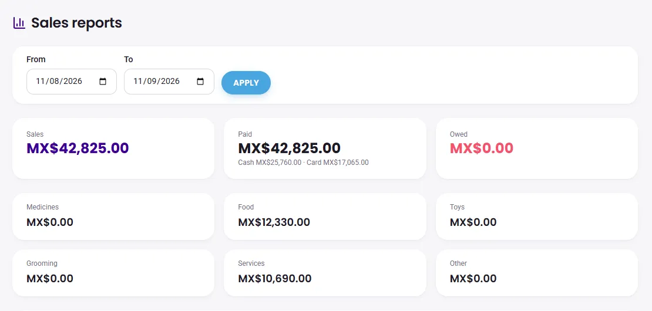Open the To date calendar picker icon

200,82
